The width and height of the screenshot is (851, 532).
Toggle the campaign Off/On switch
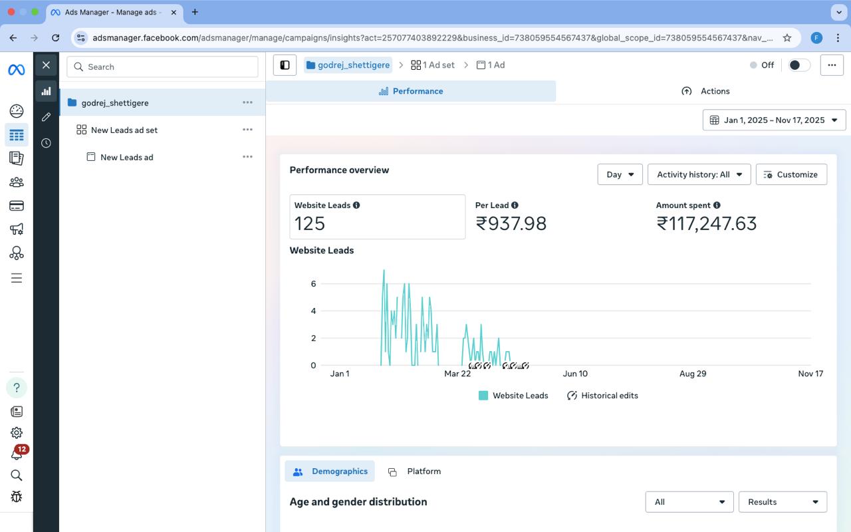coord(798,65)
